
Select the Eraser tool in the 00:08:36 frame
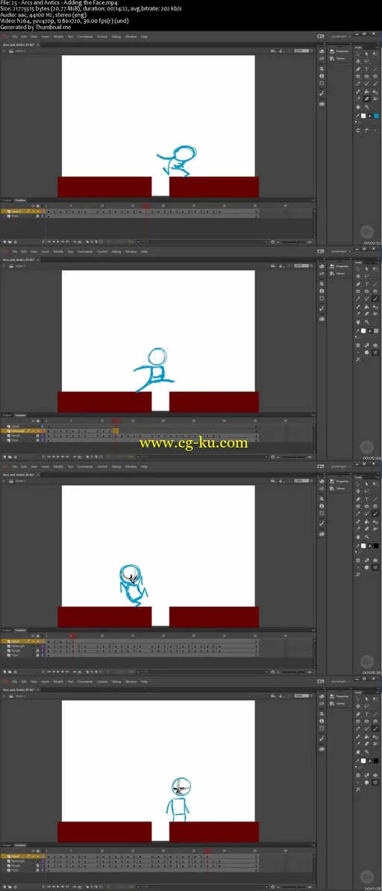pos(366,529)
